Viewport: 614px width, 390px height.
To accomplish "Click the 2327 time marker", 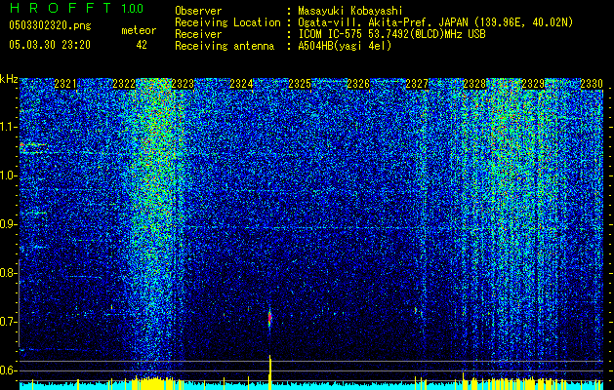I will (417, 84).
